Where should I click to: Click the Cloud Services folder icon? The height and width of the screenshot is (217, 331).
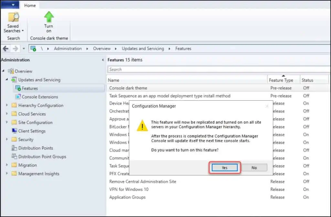14,114
